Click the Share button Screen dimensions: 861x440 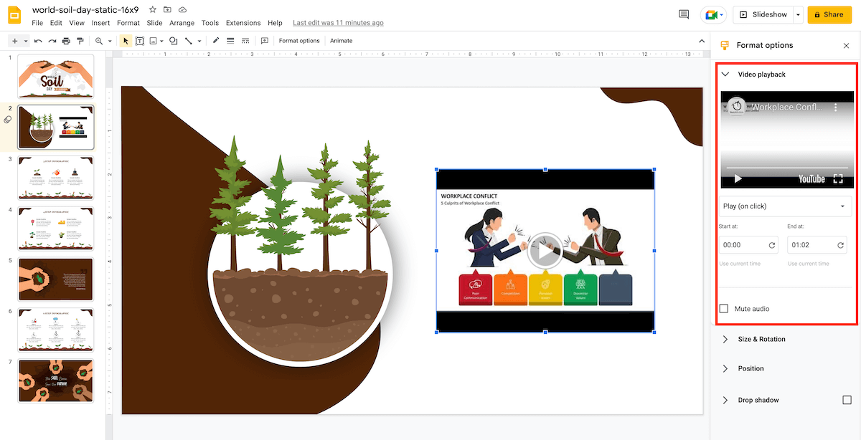coord(828,14)
